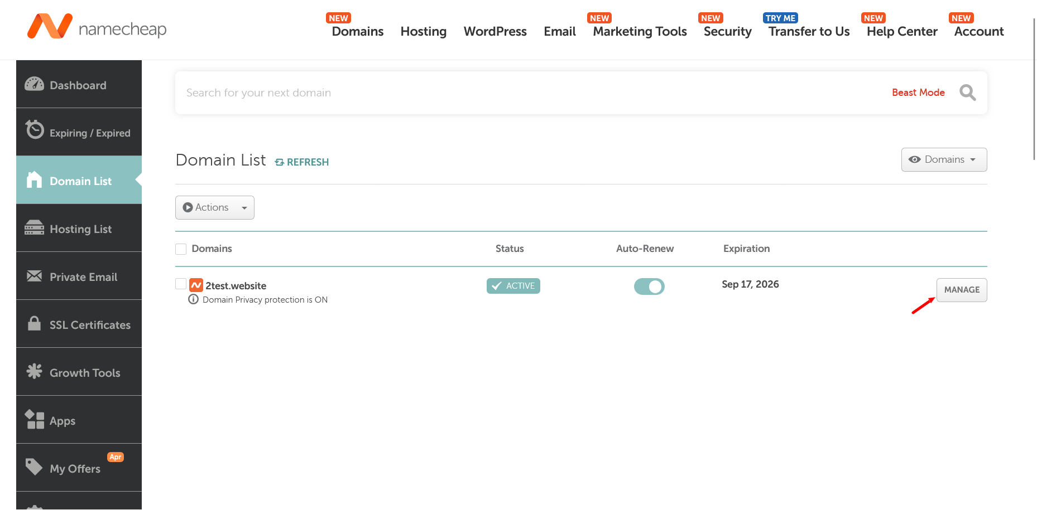
Task: Open the Domains top menu
Action: pyautogui.click(x=358, y=31)
